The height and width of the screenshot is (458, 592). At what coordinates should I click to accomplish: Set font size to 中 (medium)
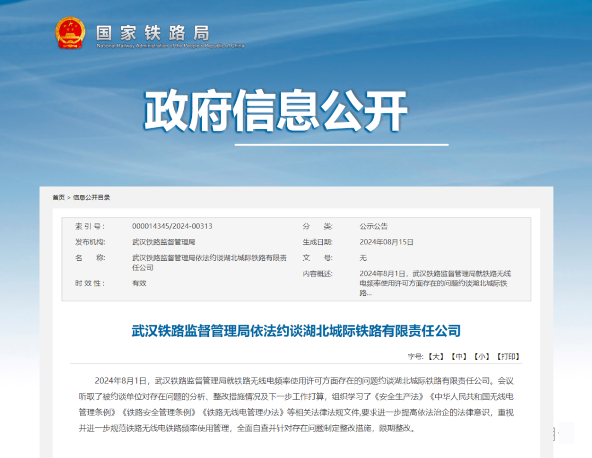(x=459, y=357)
